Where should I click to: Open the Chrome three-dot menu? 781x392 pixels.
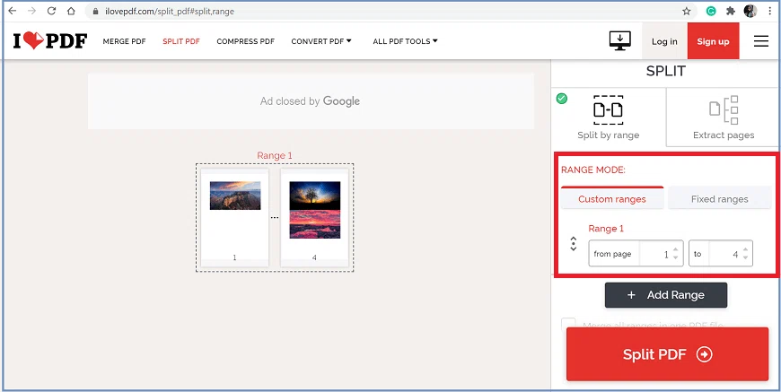point(770,11)
